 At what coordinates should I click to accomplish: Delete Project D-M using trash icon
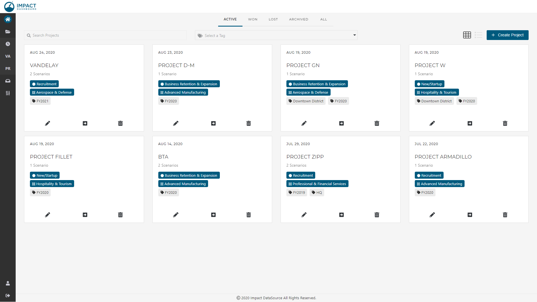[x=248, y=123]
